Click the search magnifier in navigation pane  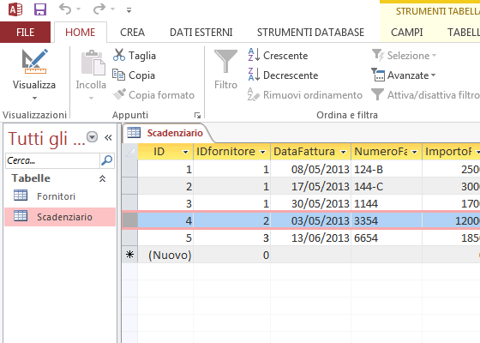pyautogui.click(x=107, y=160)
